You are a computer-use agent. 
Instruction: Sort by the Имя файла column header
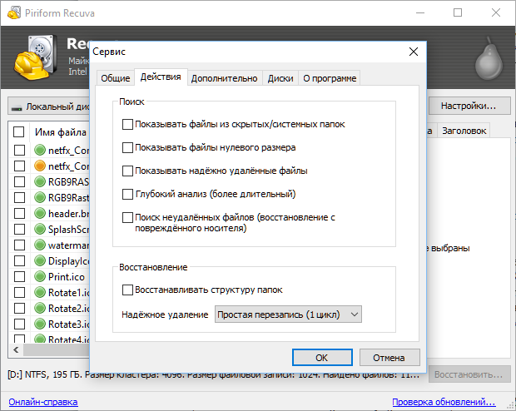click(61, 132)
